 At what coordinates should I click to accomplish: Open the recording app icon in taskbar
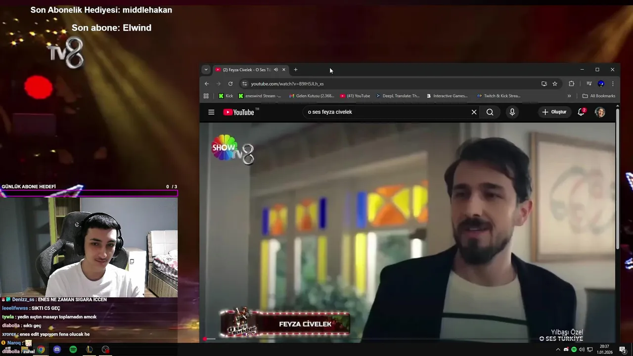click(x=105, y=350)
